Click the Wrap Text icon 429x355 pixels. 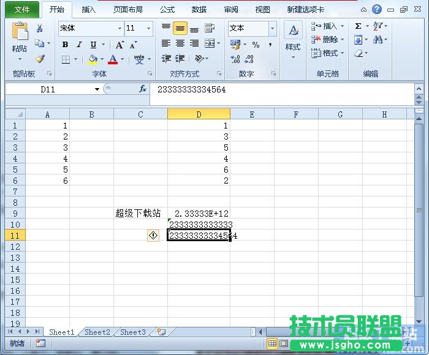210,28
